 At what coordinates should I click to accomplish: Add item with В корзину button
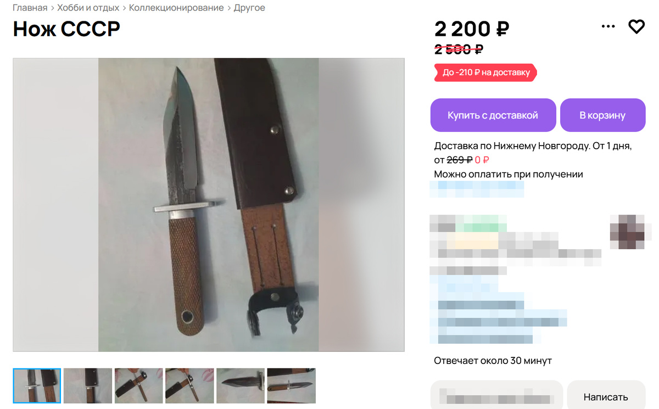602,115
